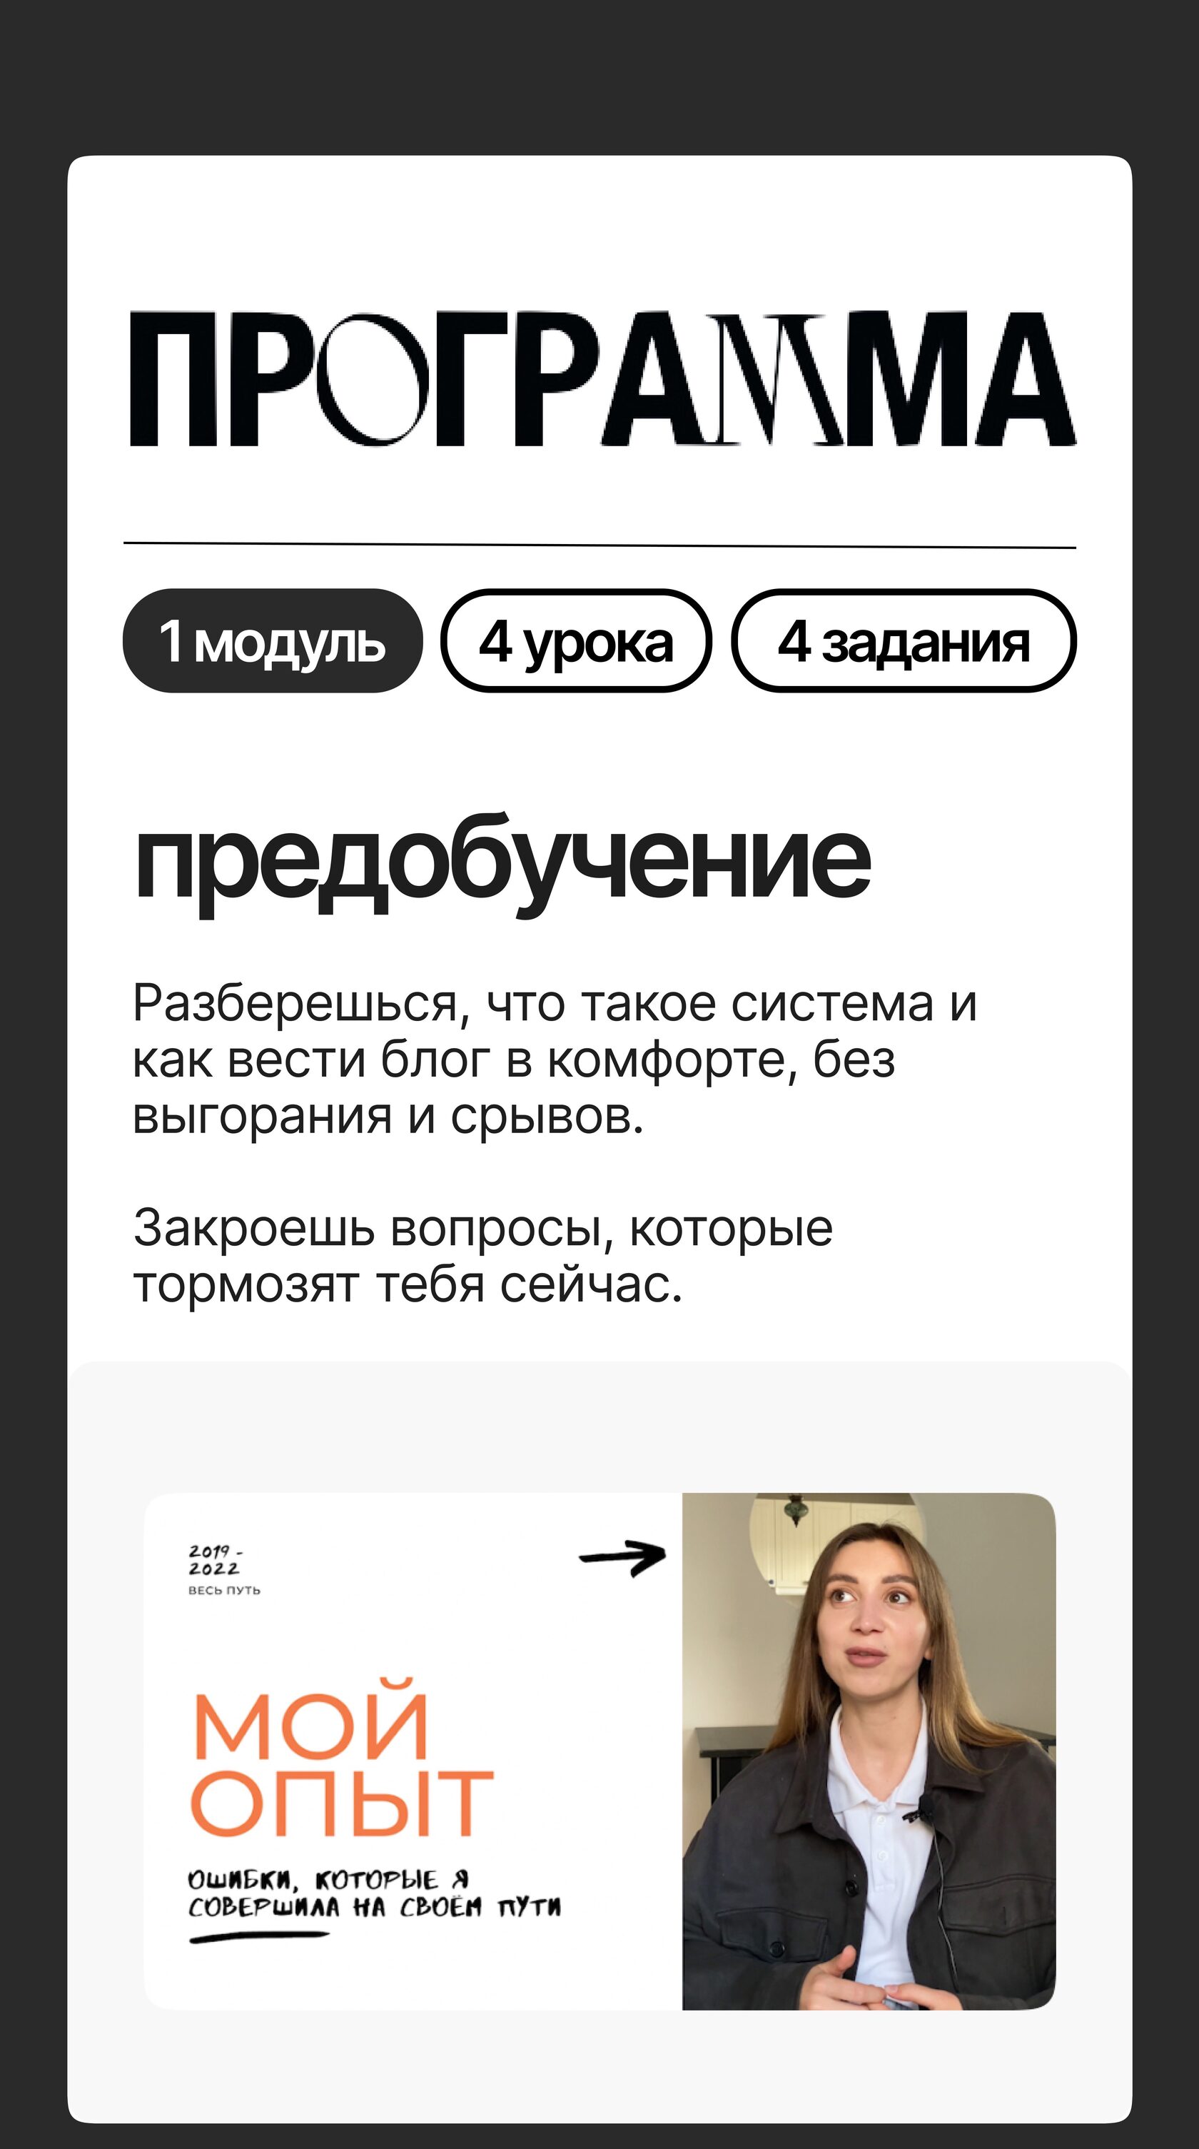The image size is (1199, 2149).
Task: Open the '4 задания' pill
Action: (x=904, y=640)
